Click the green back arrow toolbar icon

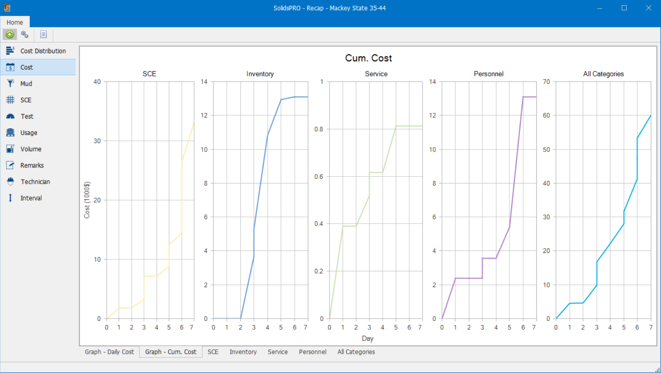pos(10,35)
